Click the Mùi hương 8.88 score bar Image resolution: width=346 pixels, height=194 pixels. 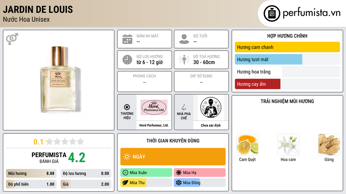pyautogui.click(x=31, y=173)
